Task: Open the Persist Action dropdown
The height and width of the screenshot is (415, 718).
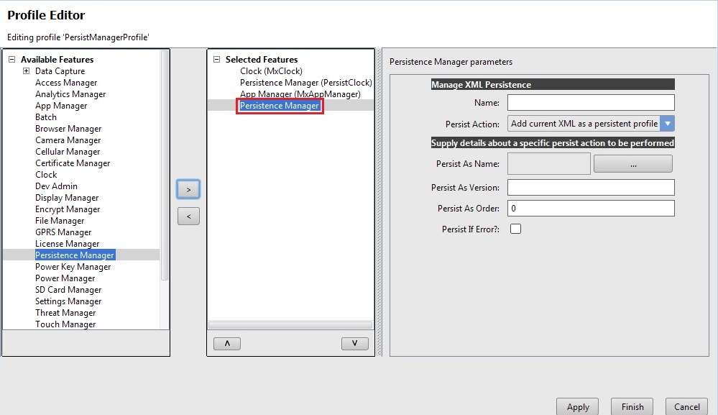Action: pyautogui.click(x=667, y=124)
